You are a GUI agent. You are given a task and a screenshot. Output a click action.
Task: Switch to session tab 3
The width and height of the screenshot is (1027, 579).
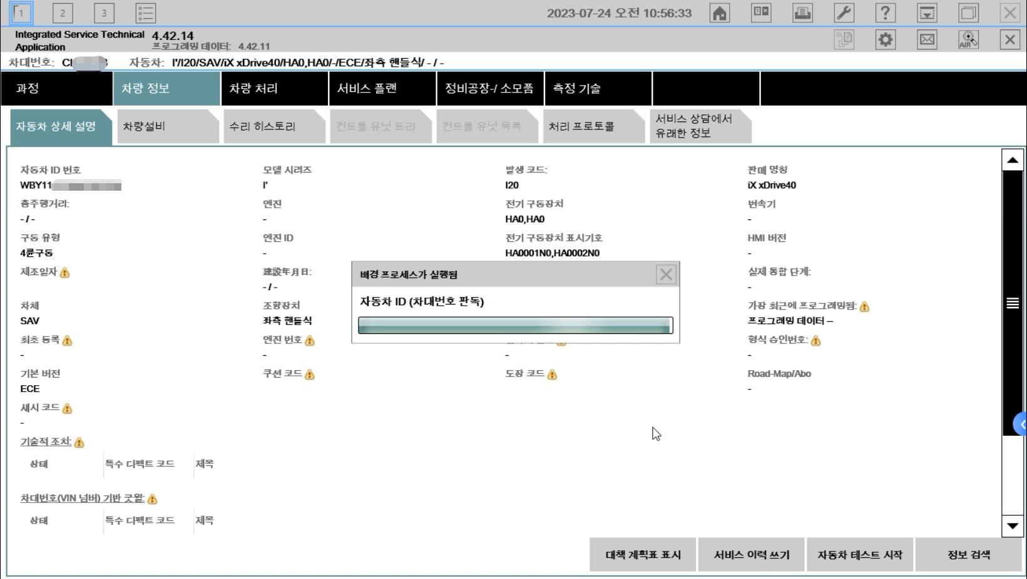coord(104,13)
